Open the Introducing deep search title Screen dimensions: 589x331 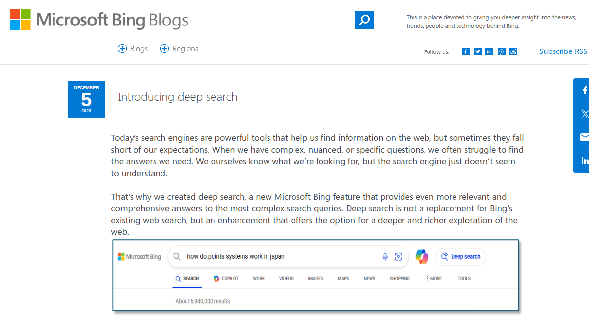point(178,97)
